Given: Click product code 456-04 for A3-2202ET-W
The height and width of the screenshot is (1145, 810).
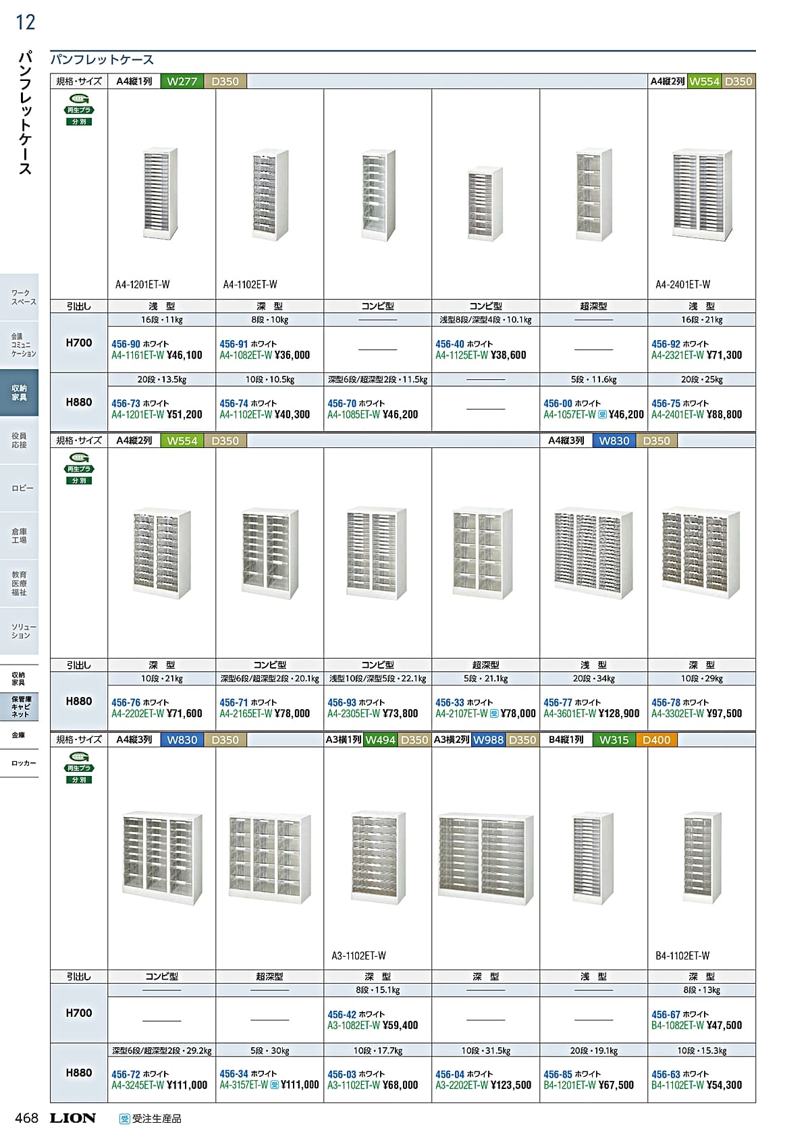Looking at the screenshot, I should point(450,1074).
